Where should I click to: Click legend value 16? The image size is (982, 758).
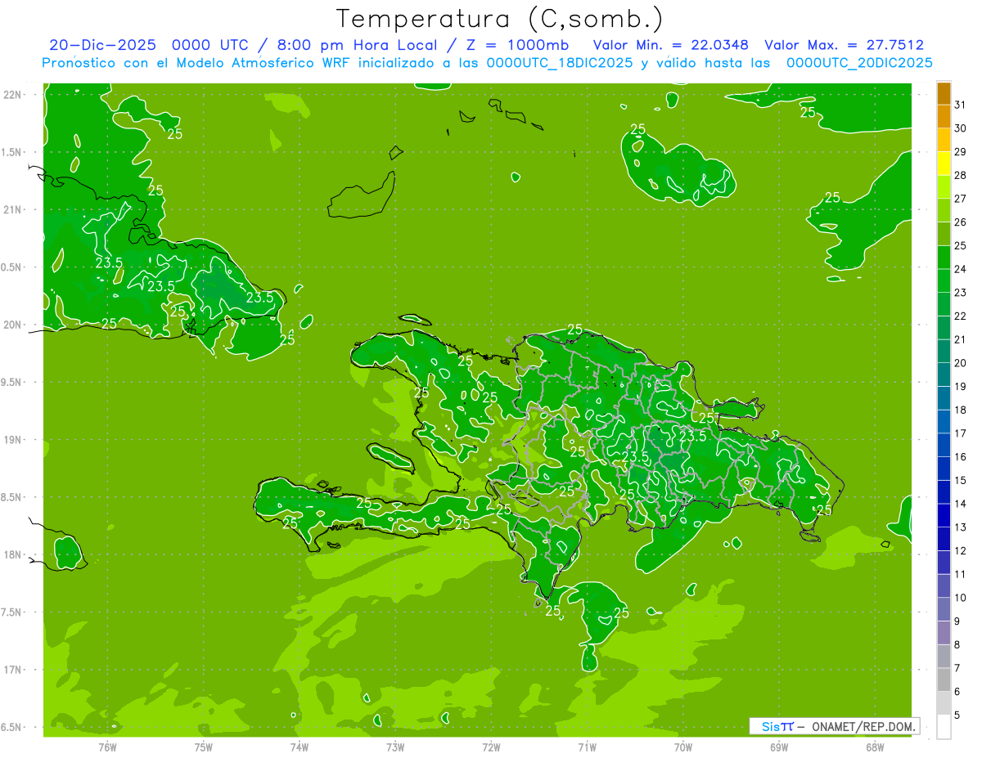click(x=960, y=457)
